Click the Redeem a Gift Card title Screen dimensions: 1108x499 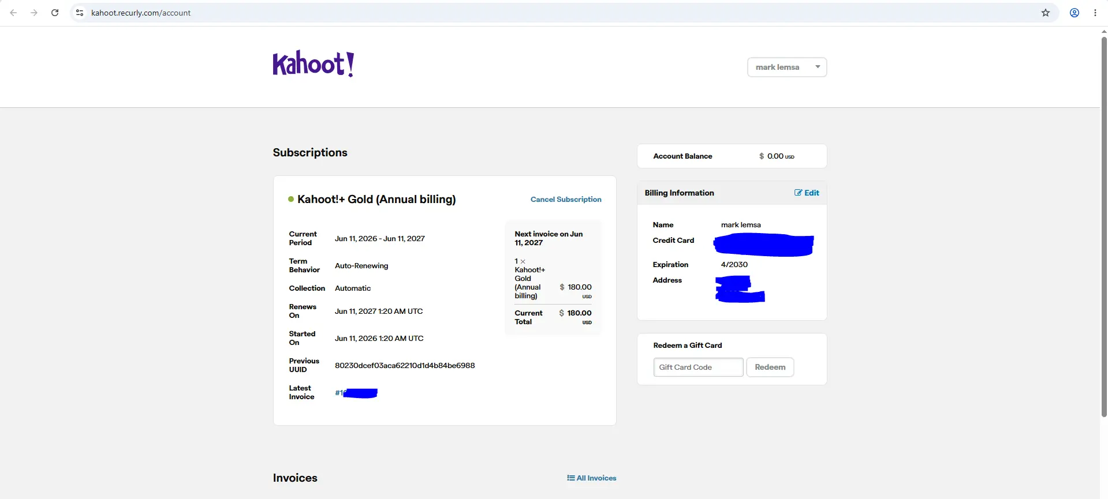[x=688, y=345]
